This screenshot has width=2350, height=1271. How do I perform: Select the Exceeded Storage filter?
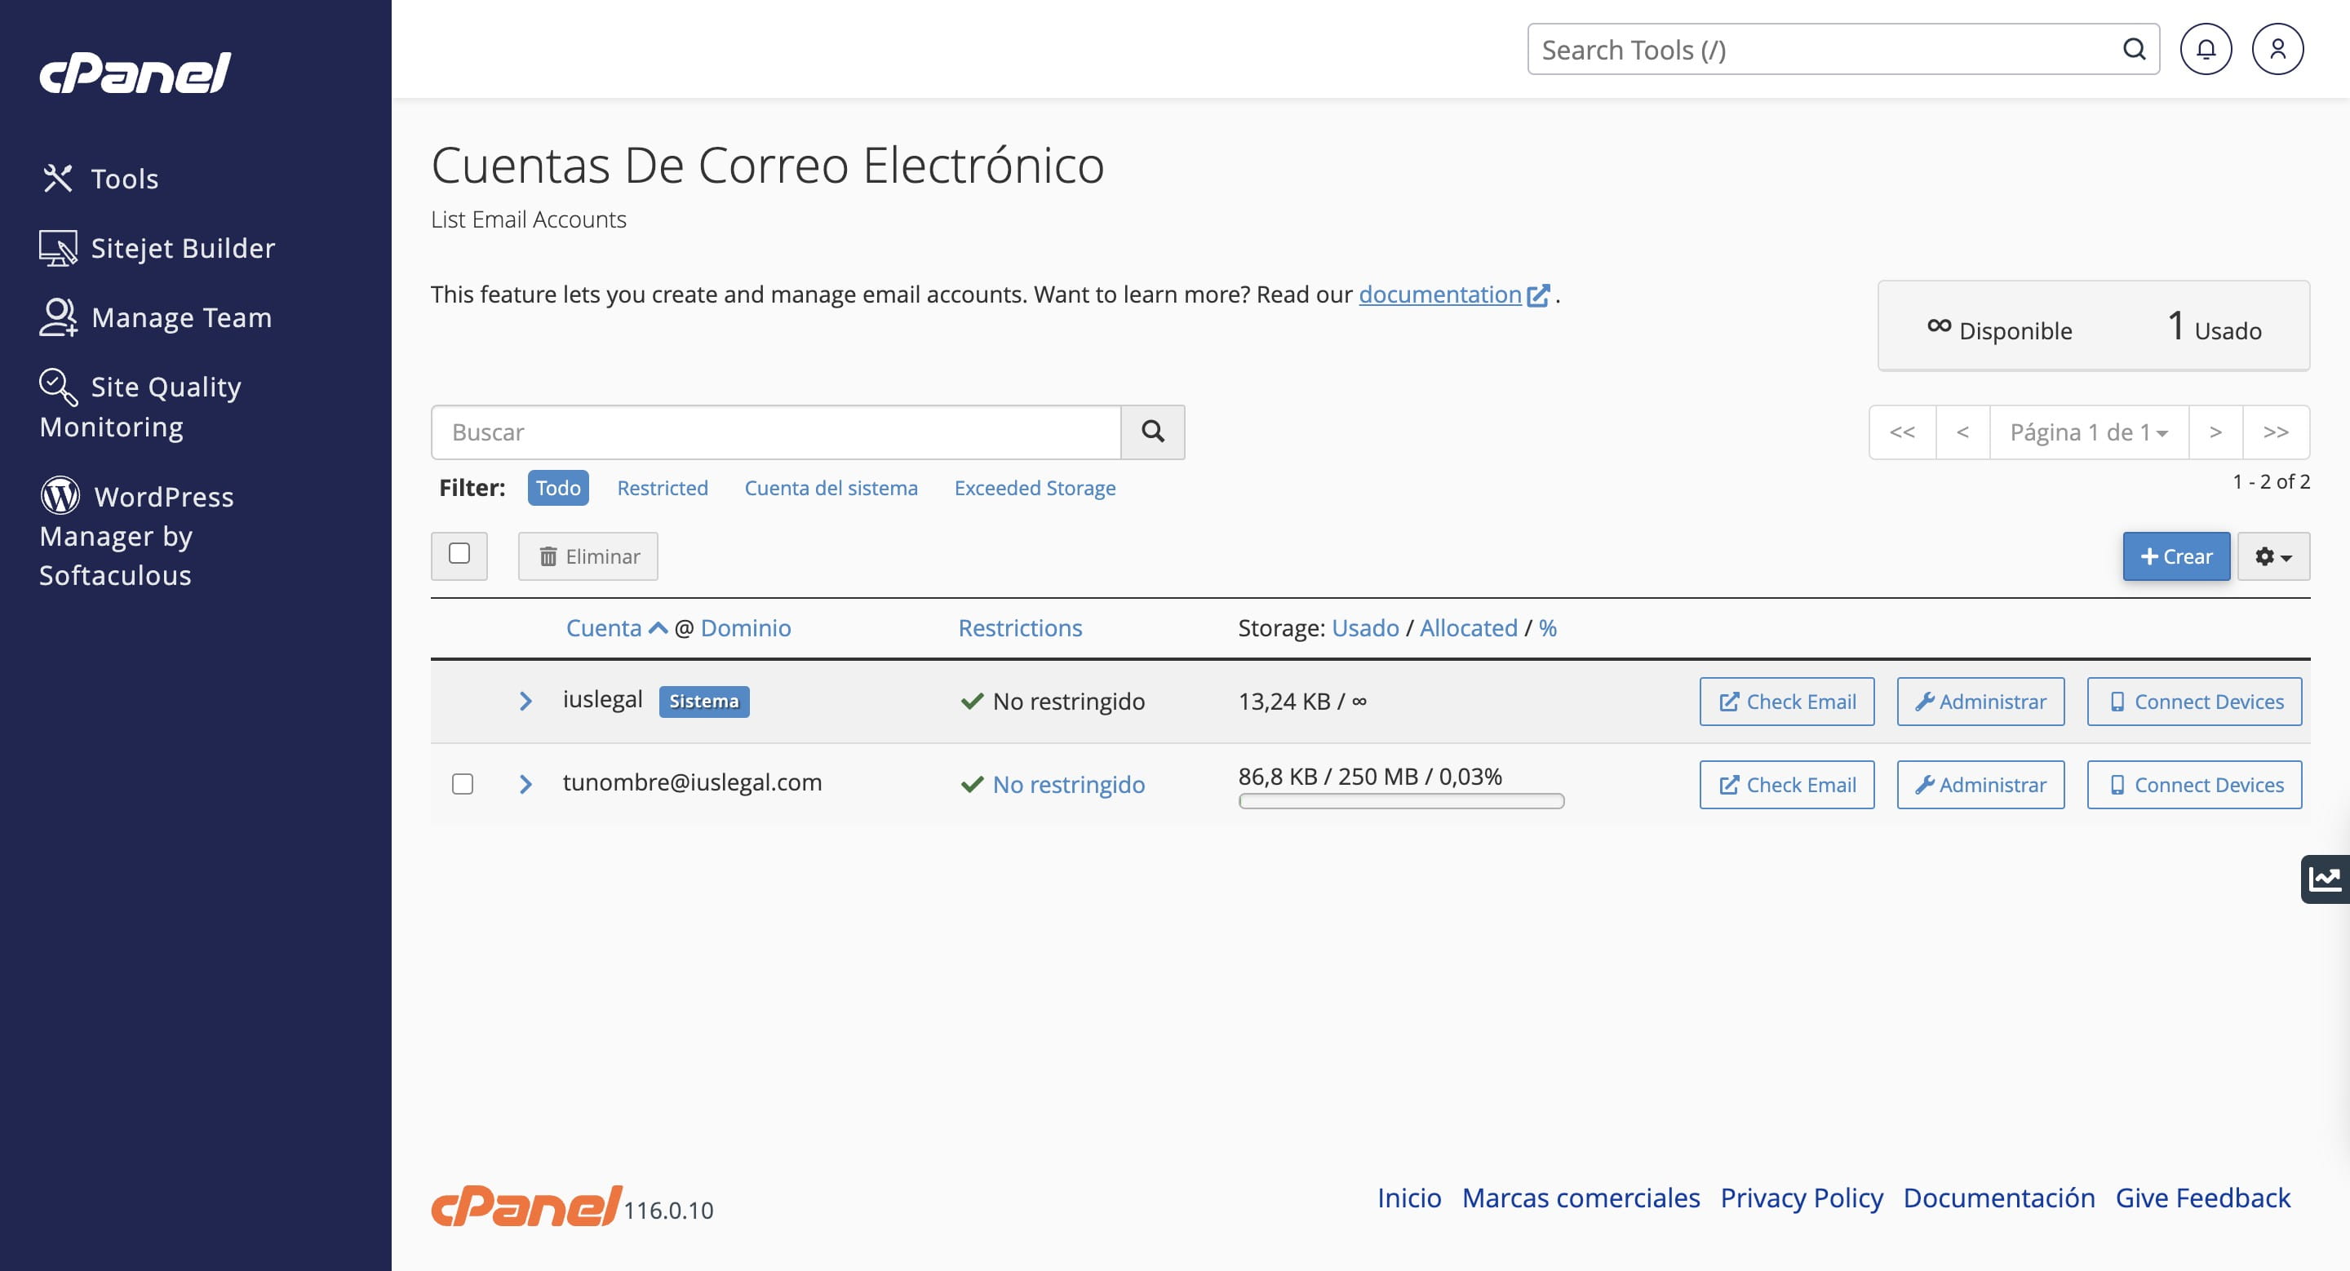1035,488
